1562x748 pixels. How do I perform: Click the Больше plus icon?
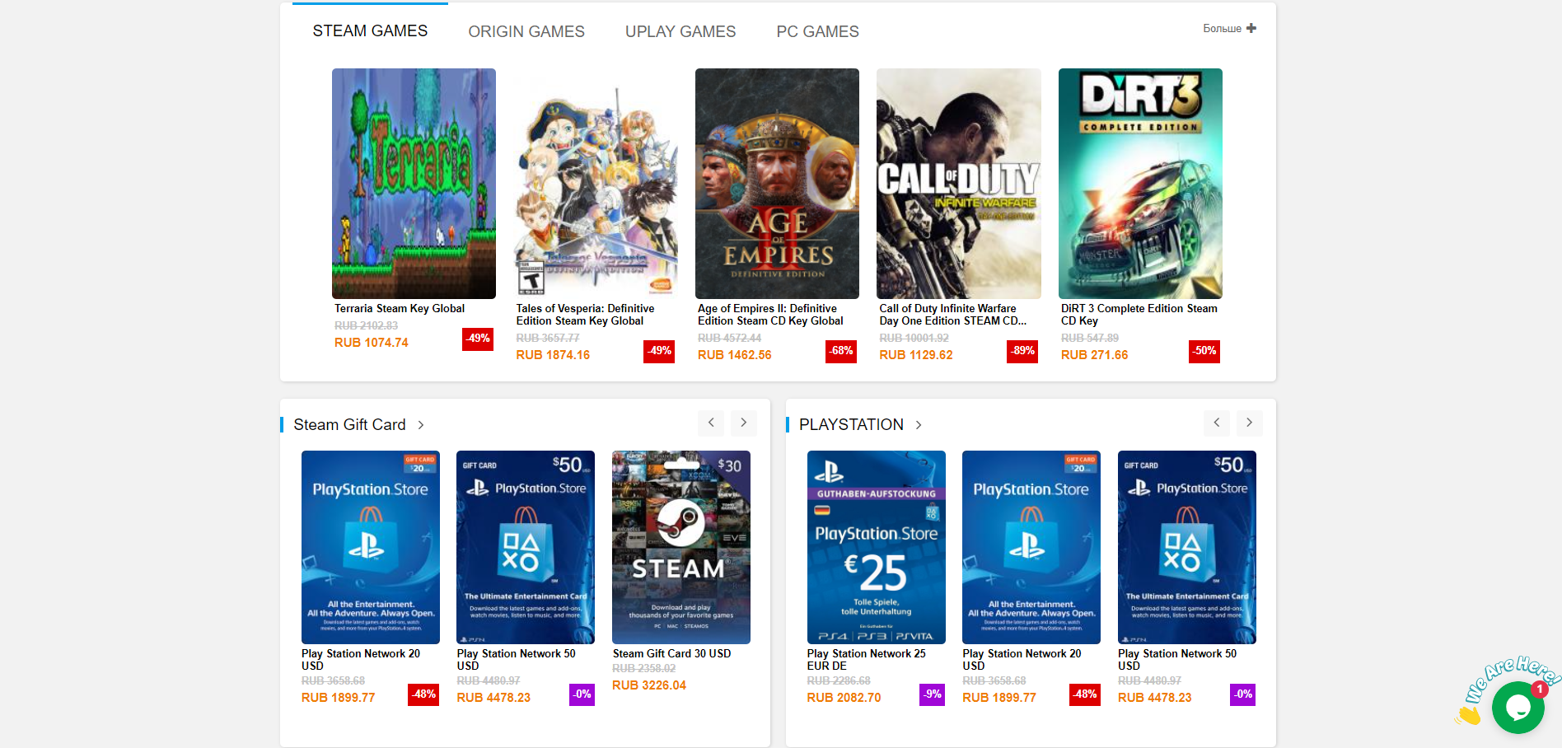coord(1251,28)
